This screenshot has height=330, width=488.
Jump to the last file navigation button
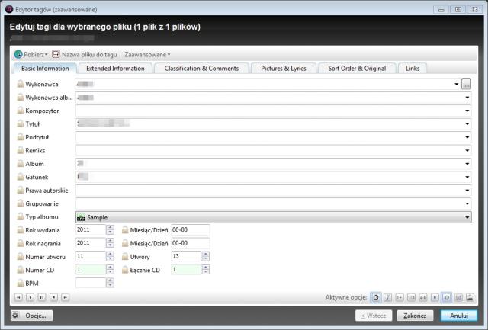point(65,296)
